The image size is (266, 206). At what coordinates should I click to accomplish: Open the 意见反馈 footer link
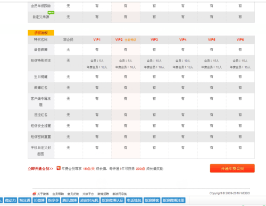73,194
